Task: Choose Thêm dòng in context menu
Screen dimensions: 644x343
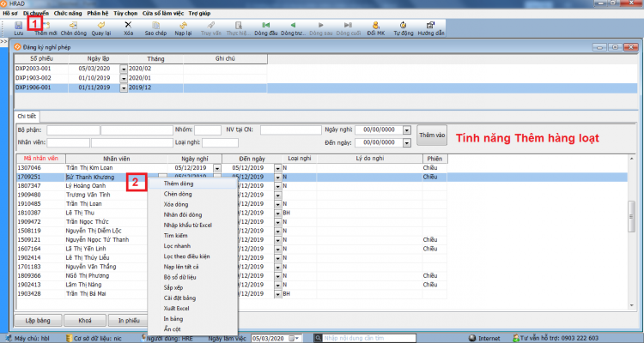Action: click(x=192, y=184)
